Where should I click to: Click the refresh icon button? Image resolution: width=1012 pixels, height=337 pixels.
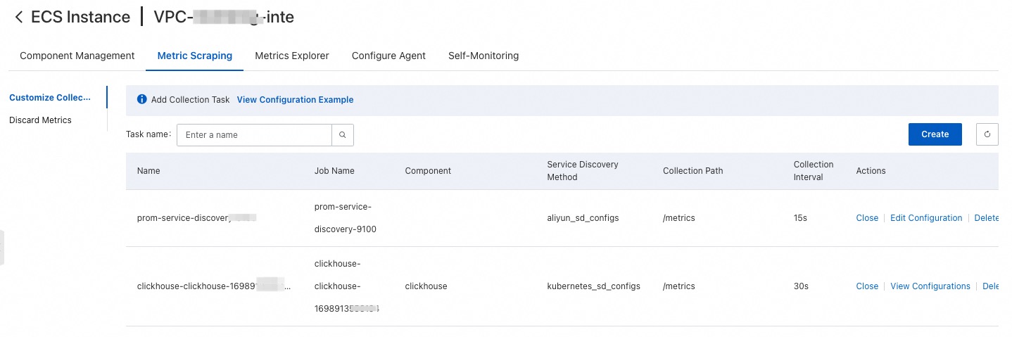987,134
